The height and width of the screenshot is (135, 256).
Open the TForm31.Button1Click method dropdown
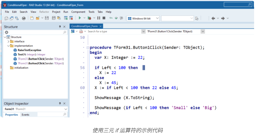coord(203,31)
